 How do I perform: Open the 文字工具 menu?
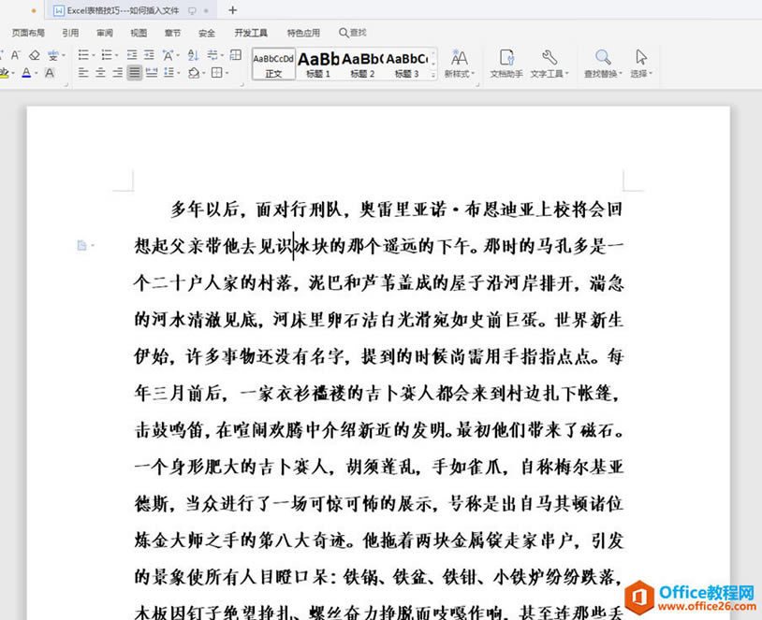pos(550,64)
